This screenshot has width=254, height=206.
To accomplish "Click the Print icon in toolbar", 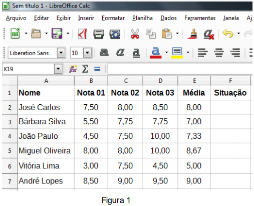I will [99, 34].
